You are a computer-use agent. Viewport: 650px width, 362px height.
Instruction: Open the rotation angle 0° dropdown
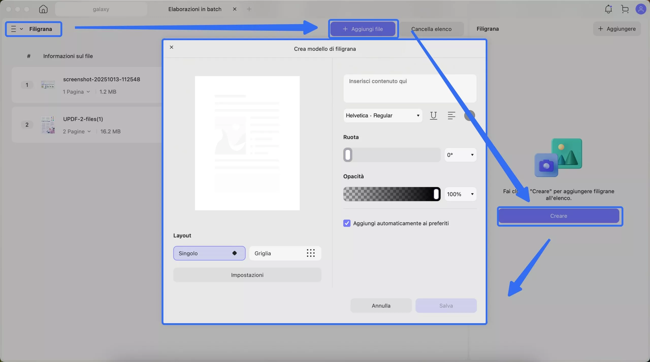pyautogui.click(x=460, y=155)
